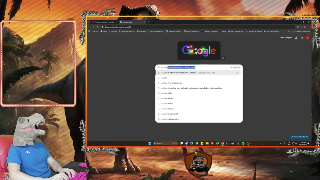
Task: Open the Streamlabs Dashboard bookmark
Action: pyautogui.click(x=174, y=31)
